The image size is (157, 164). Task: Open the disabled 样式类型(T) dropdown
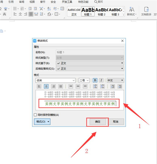tap(90, 58)
